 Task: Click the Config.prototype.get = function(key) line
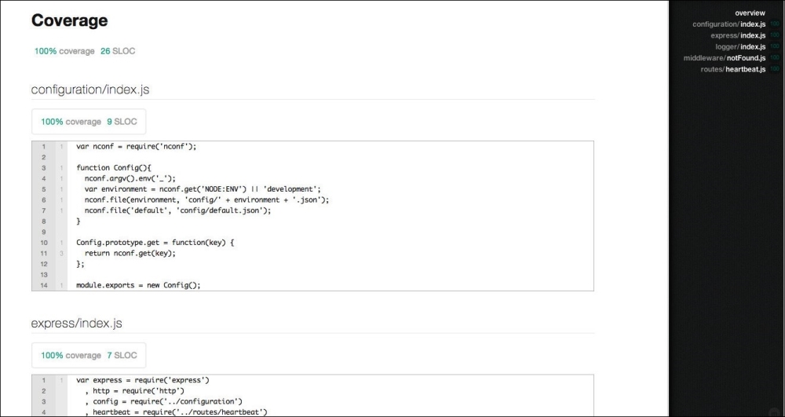[x=155, y=243]
